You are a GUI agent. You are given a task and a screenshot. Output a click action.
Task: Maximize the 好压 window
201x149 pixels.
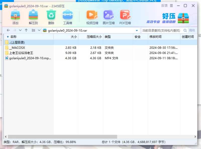(185, 6)
